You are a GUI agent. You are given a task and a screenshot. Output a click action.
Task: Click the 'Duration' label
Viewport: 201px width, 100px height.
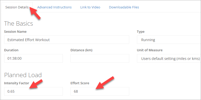click(x=11, y=50)
